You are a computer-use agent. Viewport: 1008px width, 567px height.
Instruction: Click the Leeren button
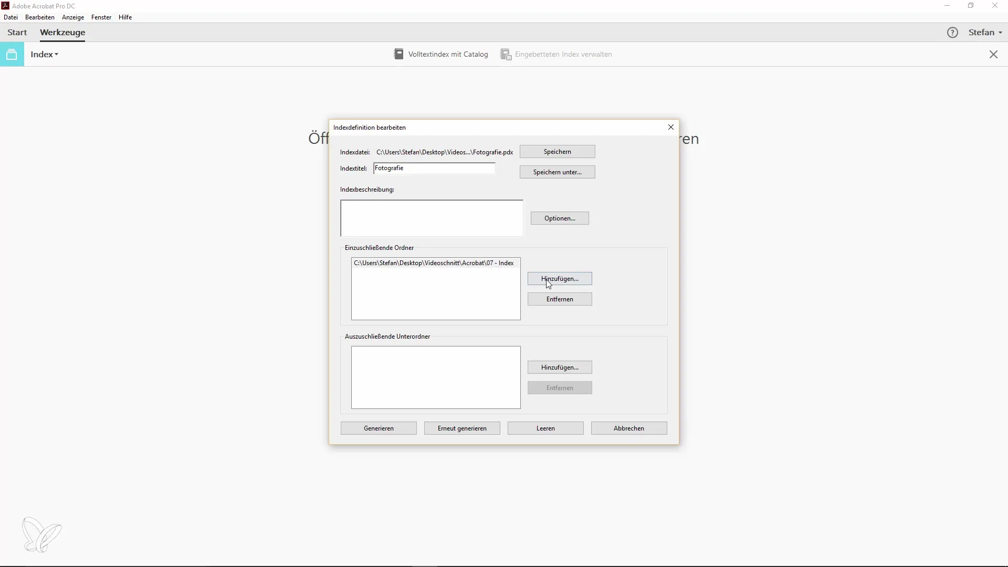tap(545, 428)
